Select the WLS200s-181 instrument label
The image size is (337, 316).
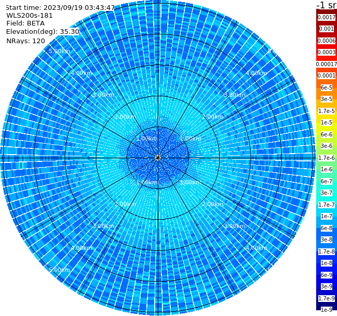[x=30, y=16]
